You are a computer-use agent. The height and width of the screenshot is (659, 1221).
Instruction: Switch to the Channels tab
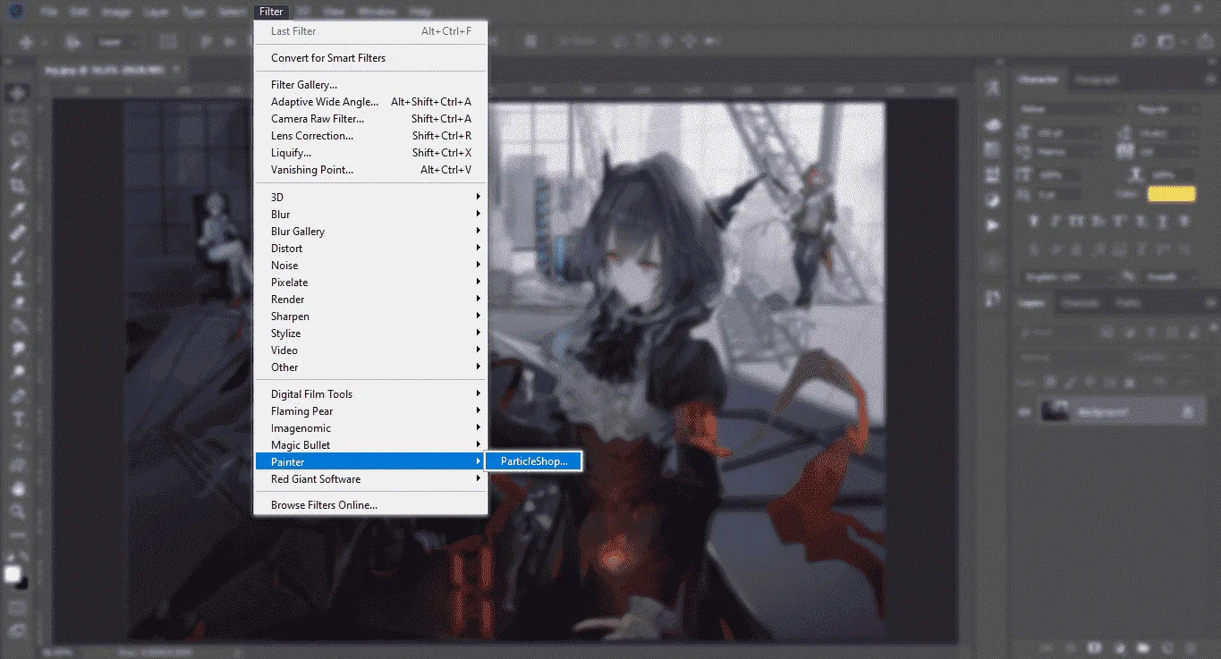[1080, 304]
